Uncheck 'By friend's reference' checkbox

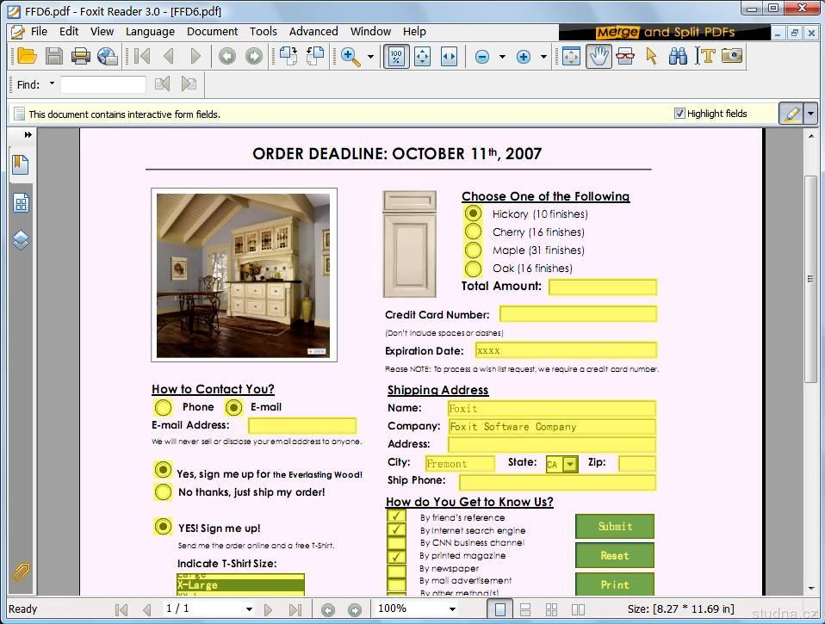[396, 516]
